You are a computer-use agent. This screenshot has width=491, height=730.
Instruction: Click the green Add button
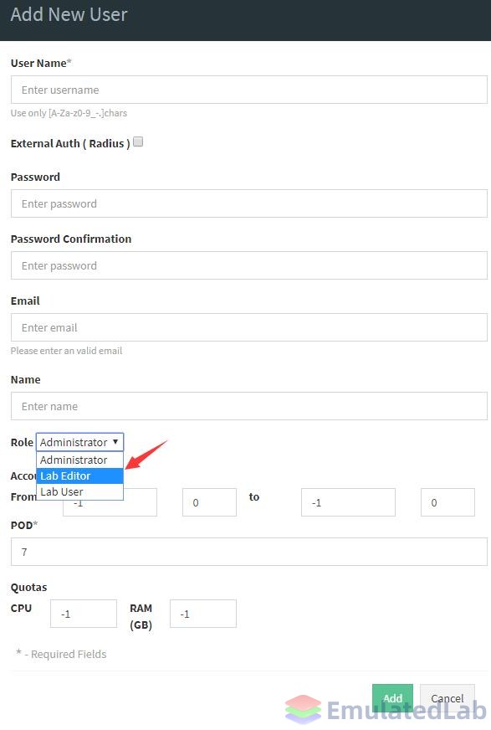392,698
